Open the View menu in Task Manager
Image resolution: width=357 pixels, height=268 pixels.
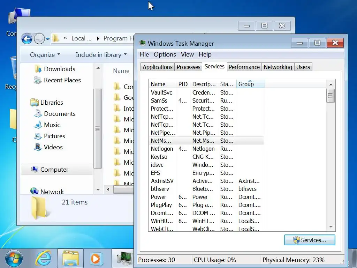187,54
